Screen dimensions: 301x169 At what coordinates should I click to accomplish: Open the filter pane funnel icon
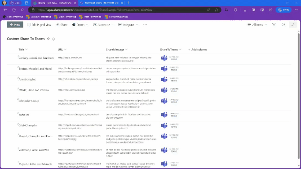(274, 25)
